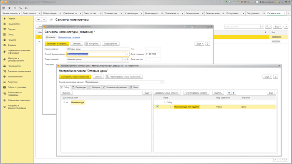Screen dimensions: 292x164
Task: Open help button in main list toolbar
Action: [286, 27]
